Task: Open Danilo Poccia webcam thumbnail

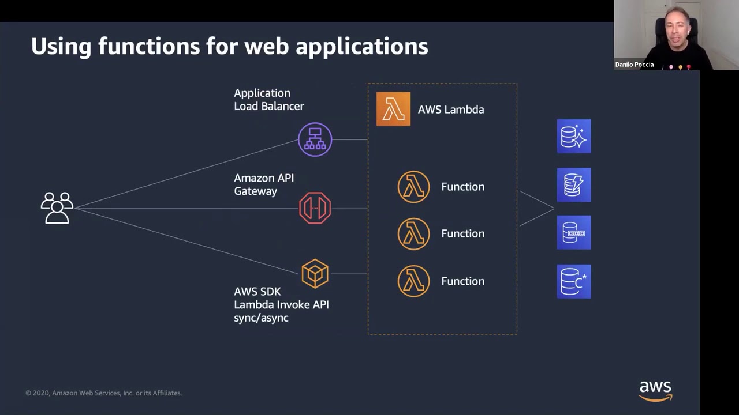Action: 676,35
